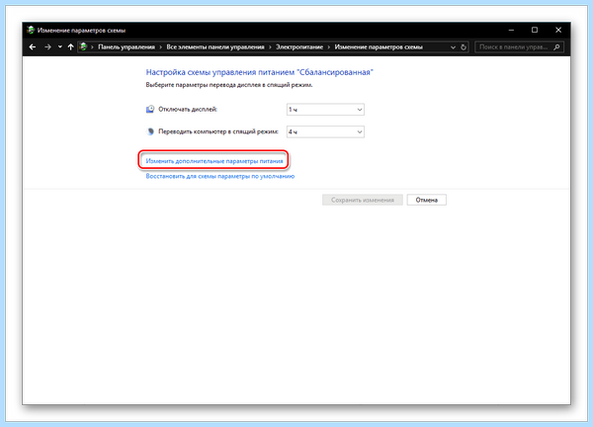Open 'Панель управления' breadcrumb
Screen dimensions: 593x427
[x=127, y=46]
